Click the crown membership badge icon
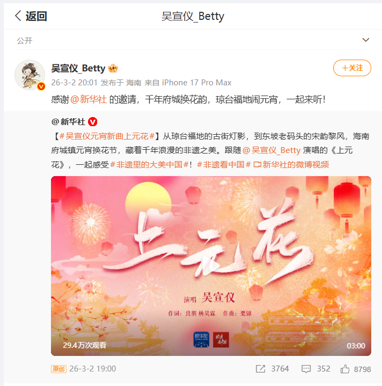This screenshot has width=382, height=386. coord(113,68)
